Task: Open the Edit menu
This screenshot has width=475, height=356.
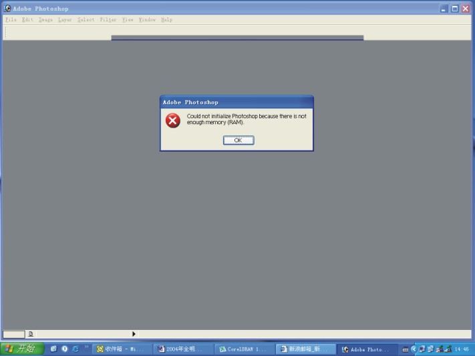Action: tap(27, 20)
